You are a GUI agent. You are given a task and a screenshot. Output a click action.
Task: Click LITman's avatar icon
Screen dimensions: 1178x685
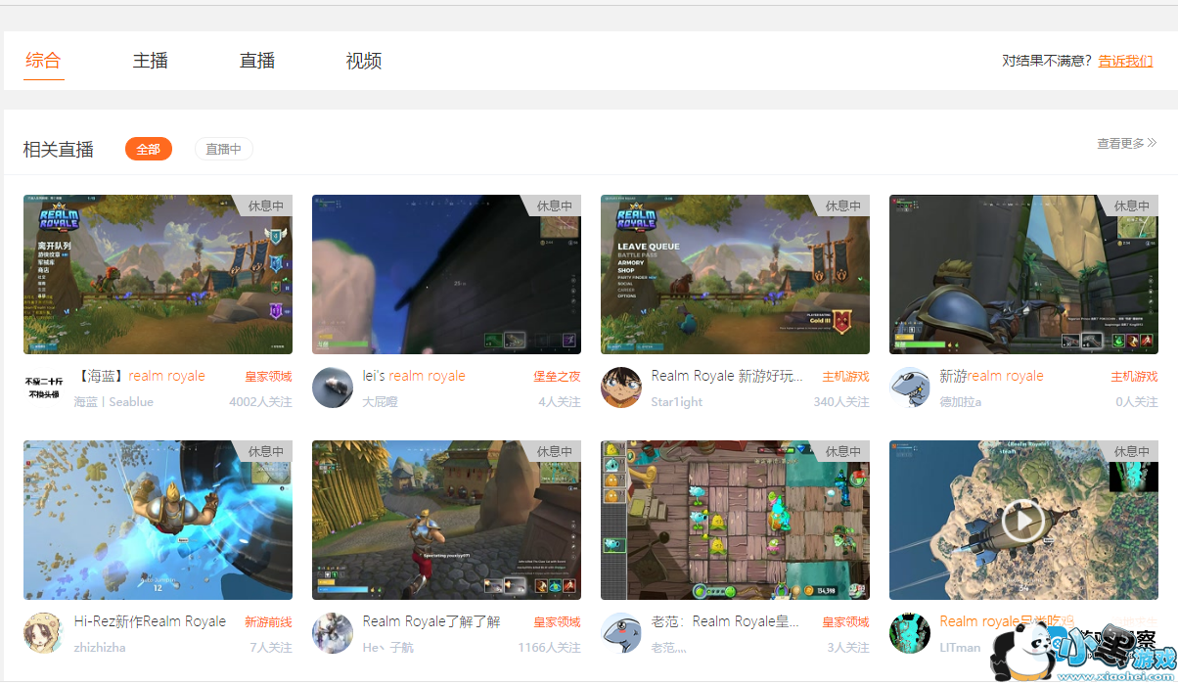click(x=910, y=633)
